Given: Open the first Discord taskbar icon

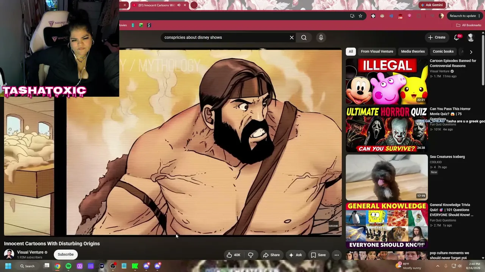Looking at the screenshot, I should pyautogui.click(x=146, y=266).
